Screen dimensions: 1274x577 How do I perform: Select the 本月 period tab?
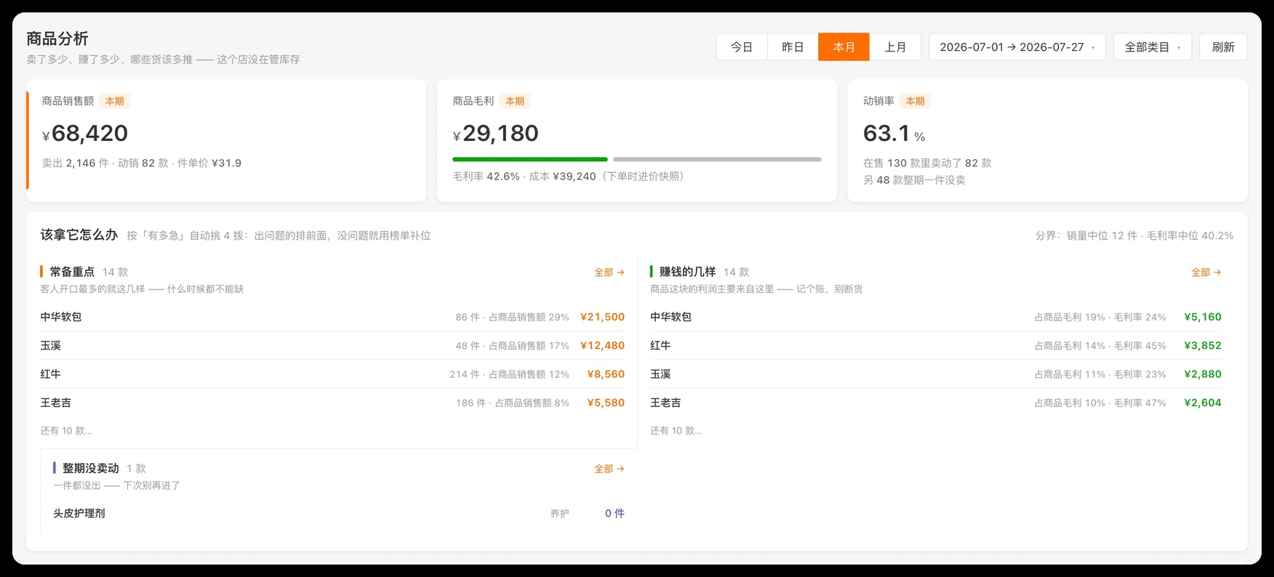(844, 47)
